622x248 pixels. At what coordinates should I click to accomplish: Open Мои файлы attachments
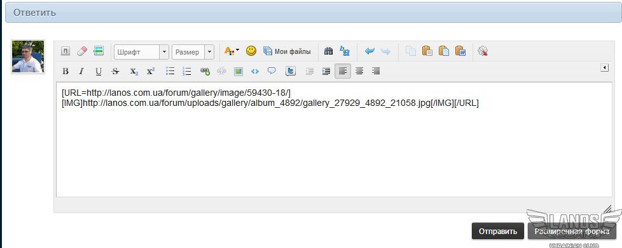287,51
